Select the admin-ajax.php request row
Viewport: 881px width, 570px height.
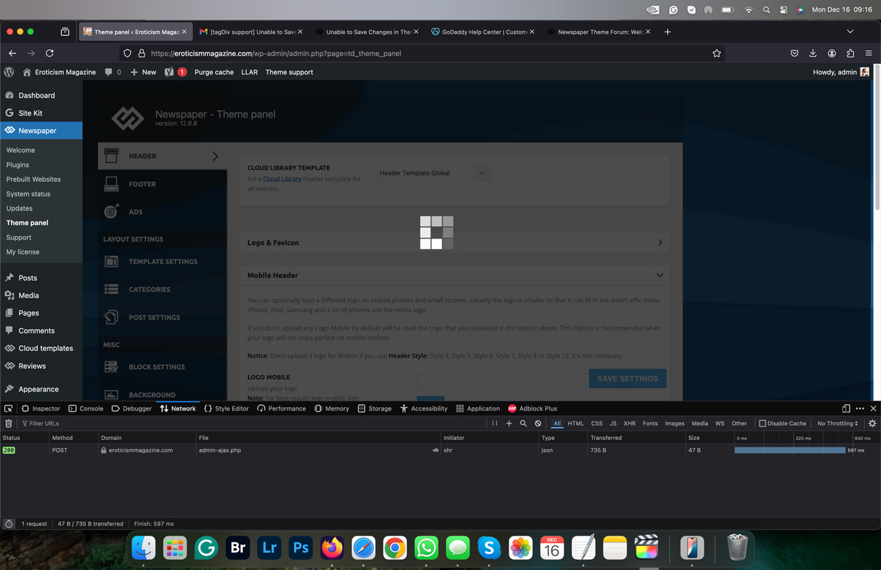(x=440, y=450)
